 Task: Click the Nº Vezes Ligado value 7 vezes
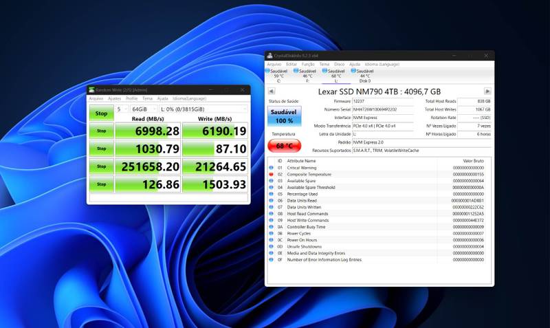coord(474,126)
